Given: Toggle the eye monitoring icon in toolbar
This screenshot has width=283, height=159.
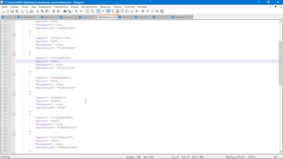Looking at the screenshot, I should [x=137, y=11].
